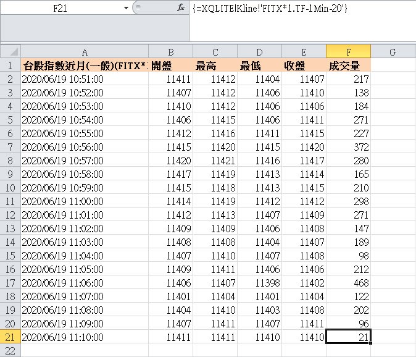Click the 開盤 header cell
The width and height of the screenshot is (416, 357).
pos(170,65)
